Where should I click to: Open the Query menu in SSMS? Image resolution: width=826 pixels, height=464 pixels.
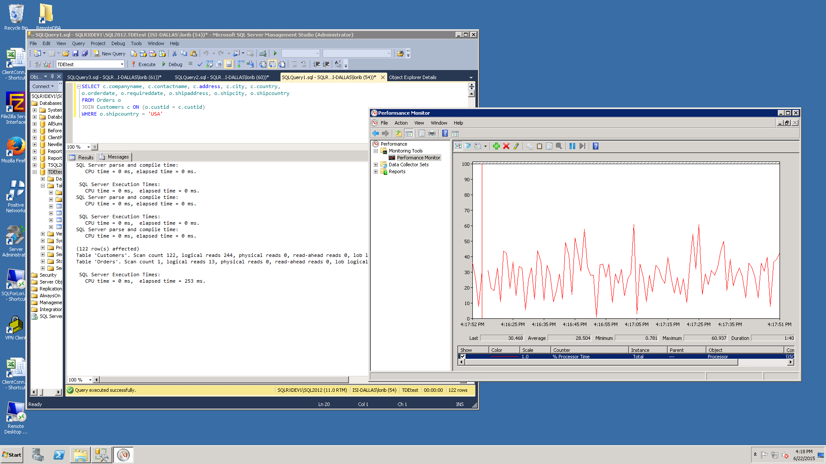pos(78,43)
